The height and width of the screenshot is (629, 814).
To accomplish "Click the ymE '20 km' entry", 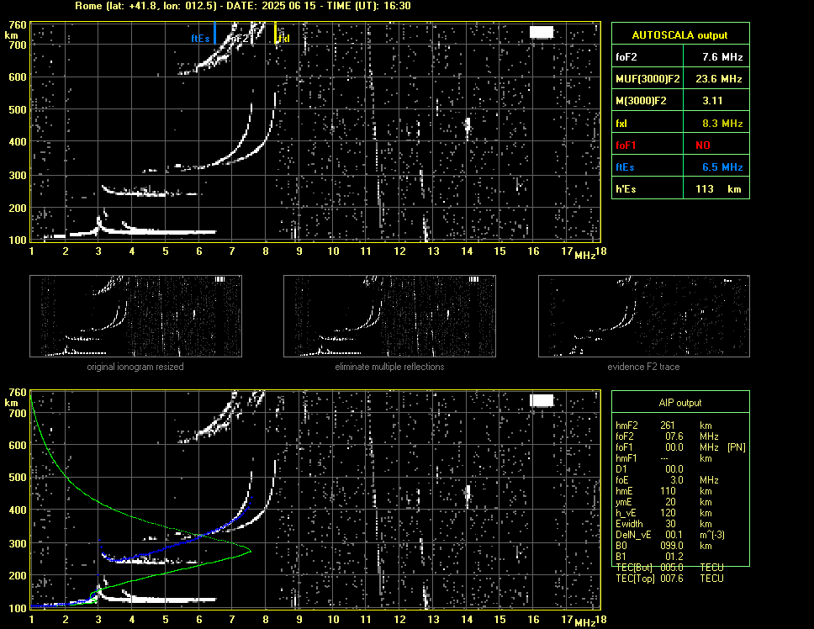I will click(x=663, y=502).
